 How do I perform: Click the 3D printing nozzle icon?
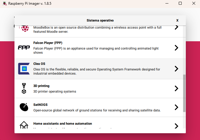[24, 88]
